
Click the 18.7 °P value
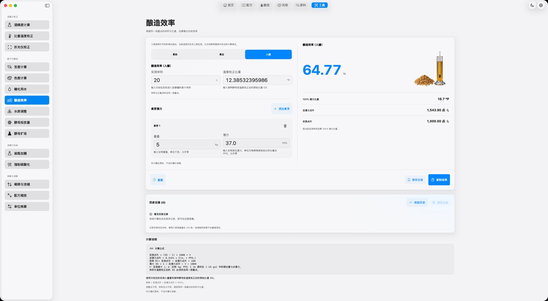[444, 99]
